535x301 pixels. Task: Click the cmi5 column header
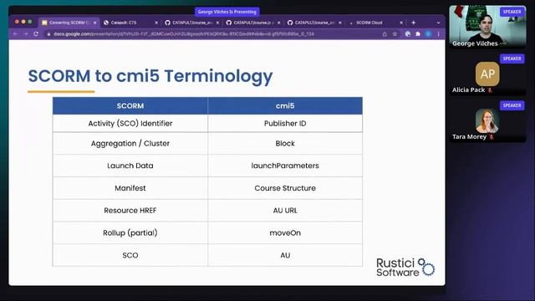[x=285, y=106]
